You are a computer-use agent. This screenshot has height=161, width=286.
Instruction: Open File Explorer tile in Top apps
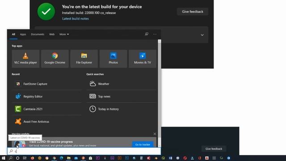(84, 59)
